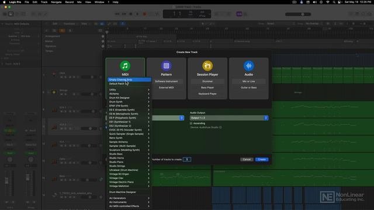The height and width of the screenshot is (210, 374).
Task: Click the Create button
Action: [x=262, y=159]
